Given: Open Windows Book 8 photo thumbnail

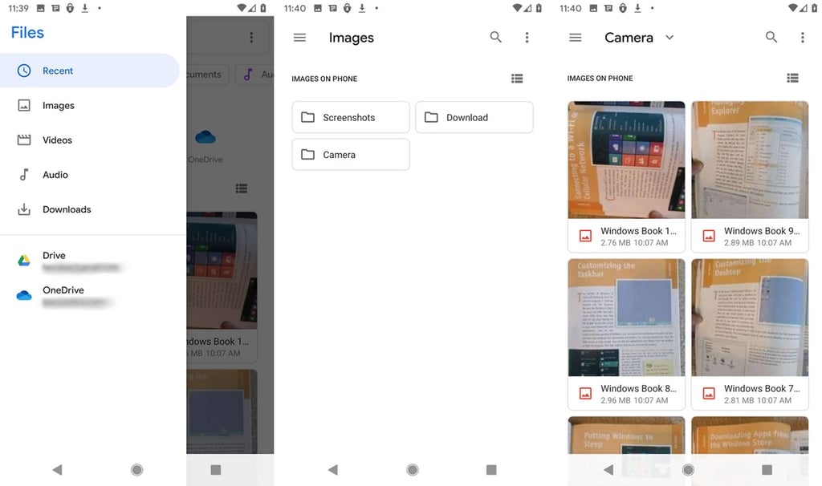Looking at the screenshot, I should (x=626, y=318).
